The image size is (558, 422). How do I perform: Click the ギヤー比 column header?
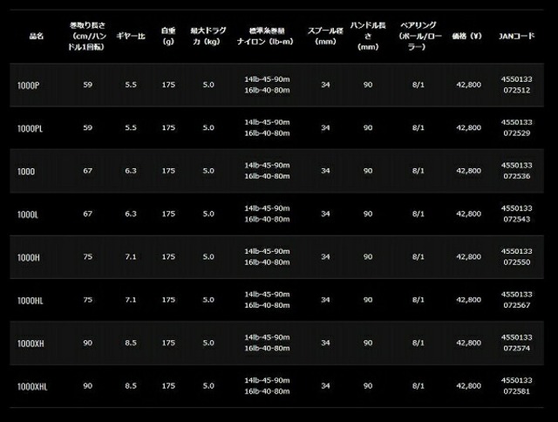pos(131,36)
